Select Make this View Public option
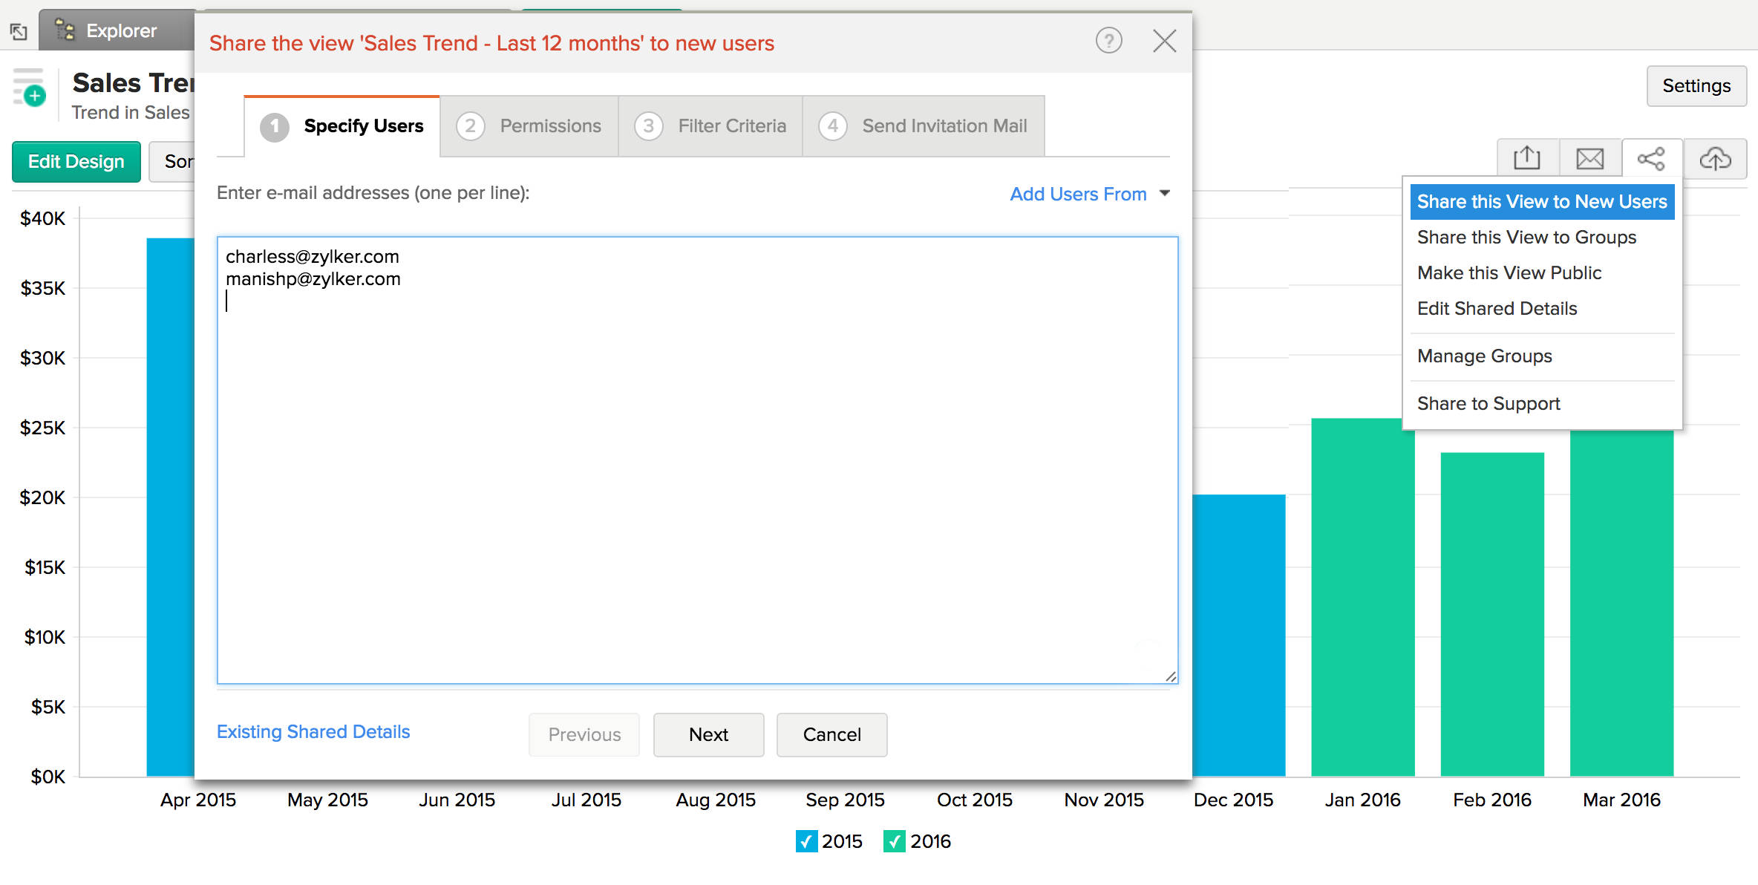1758x885 pixels. tap(1509, 272)
